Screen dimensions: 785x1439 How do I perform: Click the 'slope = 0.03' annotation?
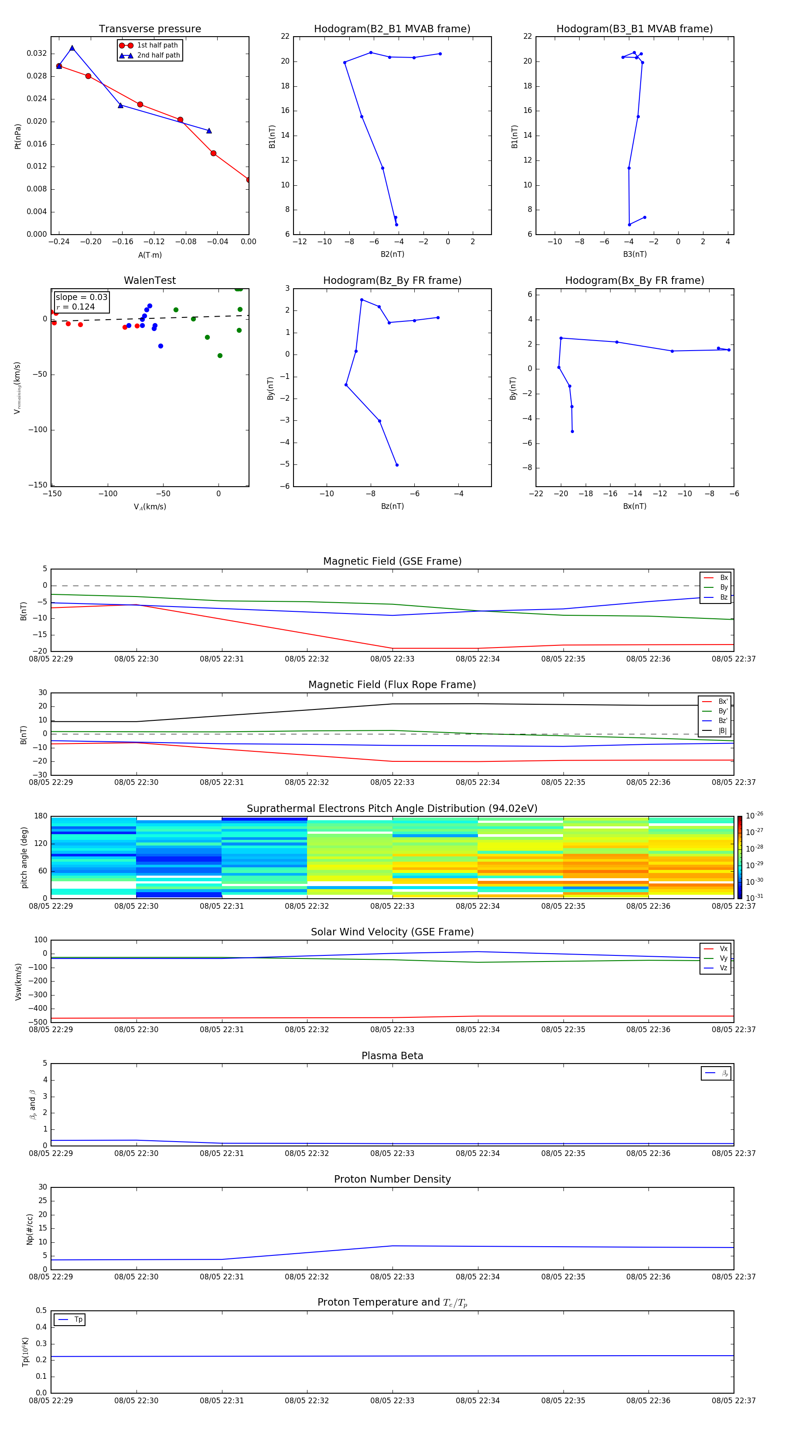coord(82,297)
